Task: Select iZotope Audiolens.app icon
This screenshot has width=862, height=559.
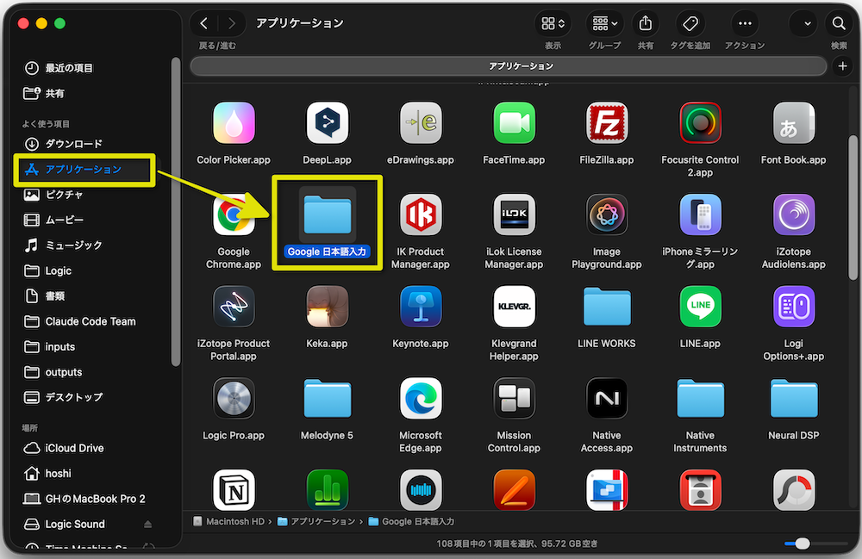Action: coord(794,214)
